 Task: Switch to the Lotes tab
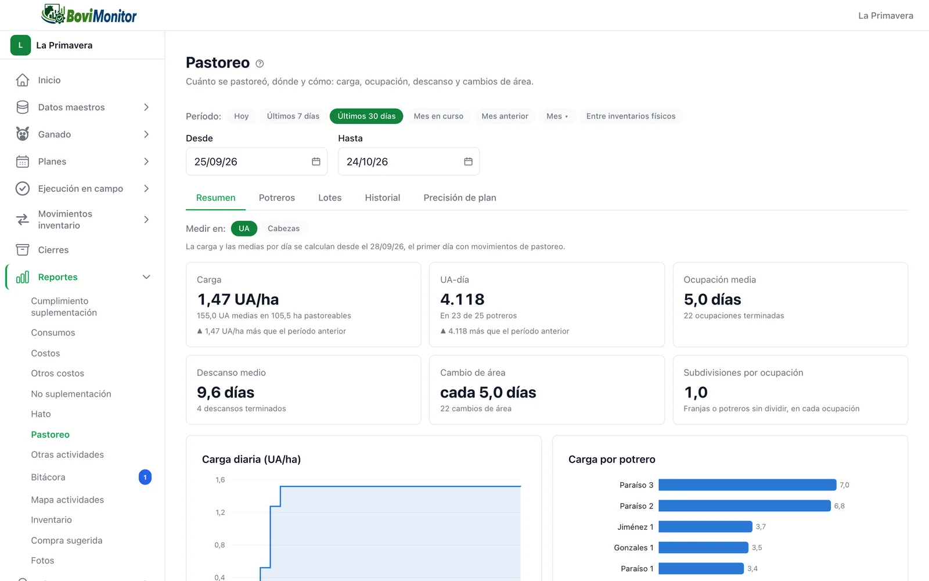pos(330,198)
